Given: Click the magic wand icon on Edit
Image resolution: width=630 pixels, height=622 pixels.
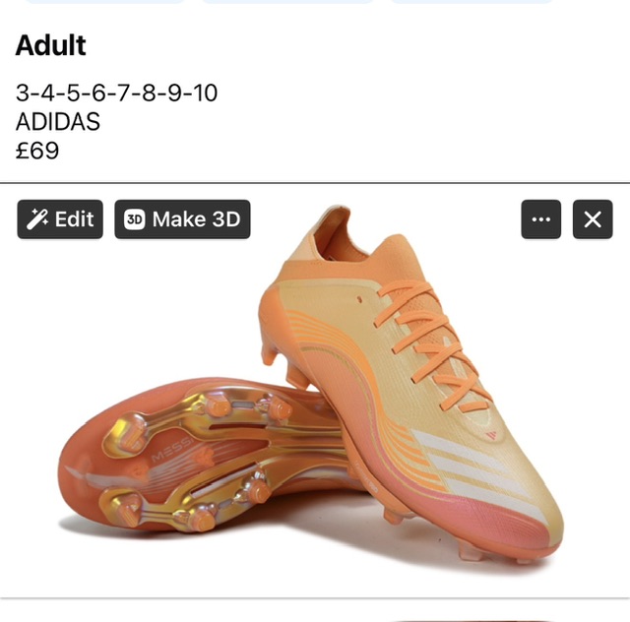Looking at the screenshot, I should click(37, 219).
